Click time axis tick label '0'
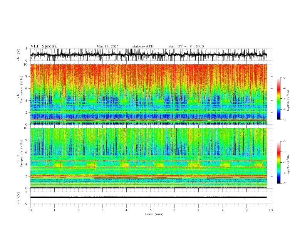Screen dimensions: 305x236 click(x=30, y=210)
